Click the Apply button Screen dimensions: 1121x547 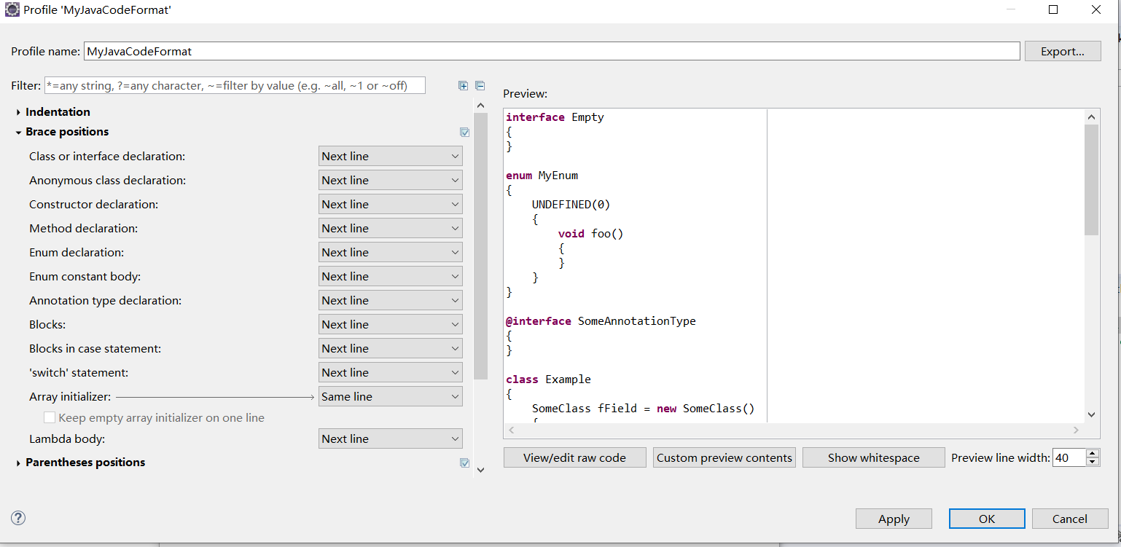[x=894, y=519]
